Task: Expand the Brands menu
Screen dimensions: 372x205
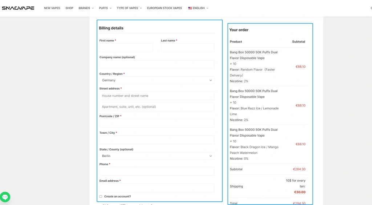Action: pyautogui.click(x=86, y=8)
